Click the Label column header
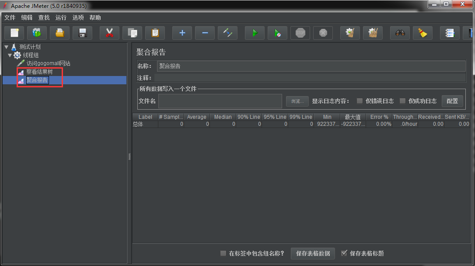 click(x=145, y=117)
